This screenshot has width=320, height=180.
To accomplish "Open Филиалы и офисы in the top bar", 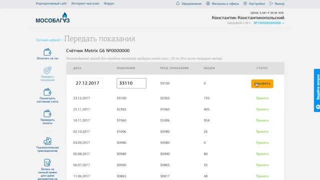I will (225, 3).
